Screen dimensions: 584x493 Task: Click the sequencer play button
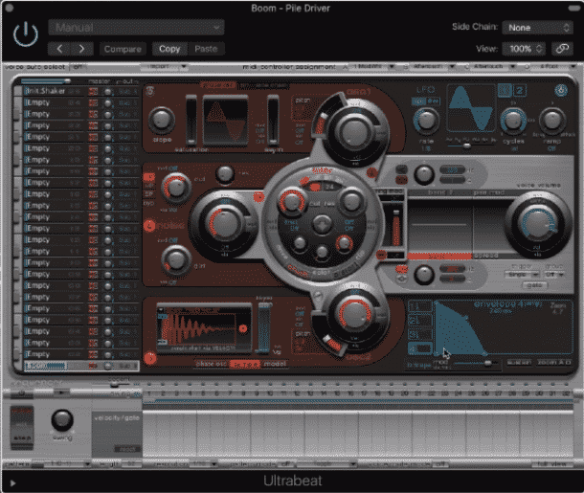point(61,392)
